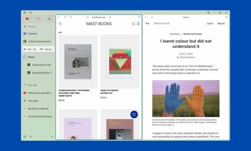Reload the mastbooks.com page
Image resolution: width=251 pixels, height=151 pixels.
point(70,17)
